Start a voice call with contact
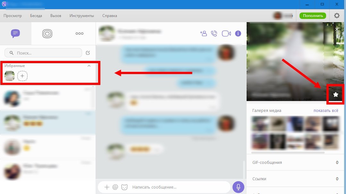The height and width of the screenshot is (194, 346). 214,33
